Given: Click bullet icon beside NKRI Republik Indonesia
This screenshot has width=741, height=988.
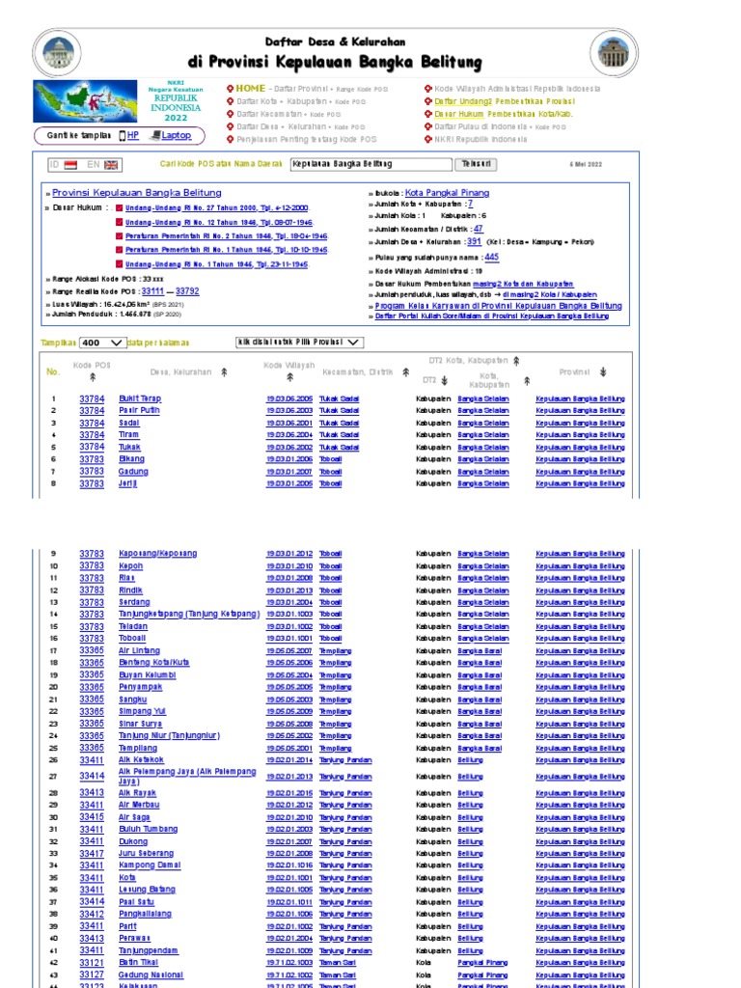Looking at the screenshot, I should click(428, 139).
